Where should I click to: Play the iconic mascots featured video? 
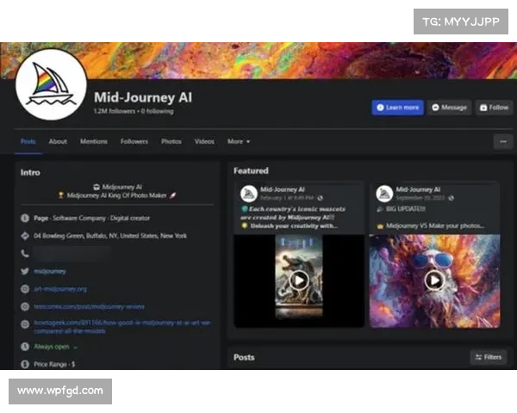[298, 280]
